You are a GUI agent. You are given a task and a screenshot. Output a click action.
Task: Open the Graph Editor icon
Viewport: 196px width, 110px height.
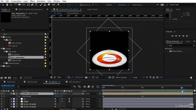pyautogui.click(x=98, y=87)
